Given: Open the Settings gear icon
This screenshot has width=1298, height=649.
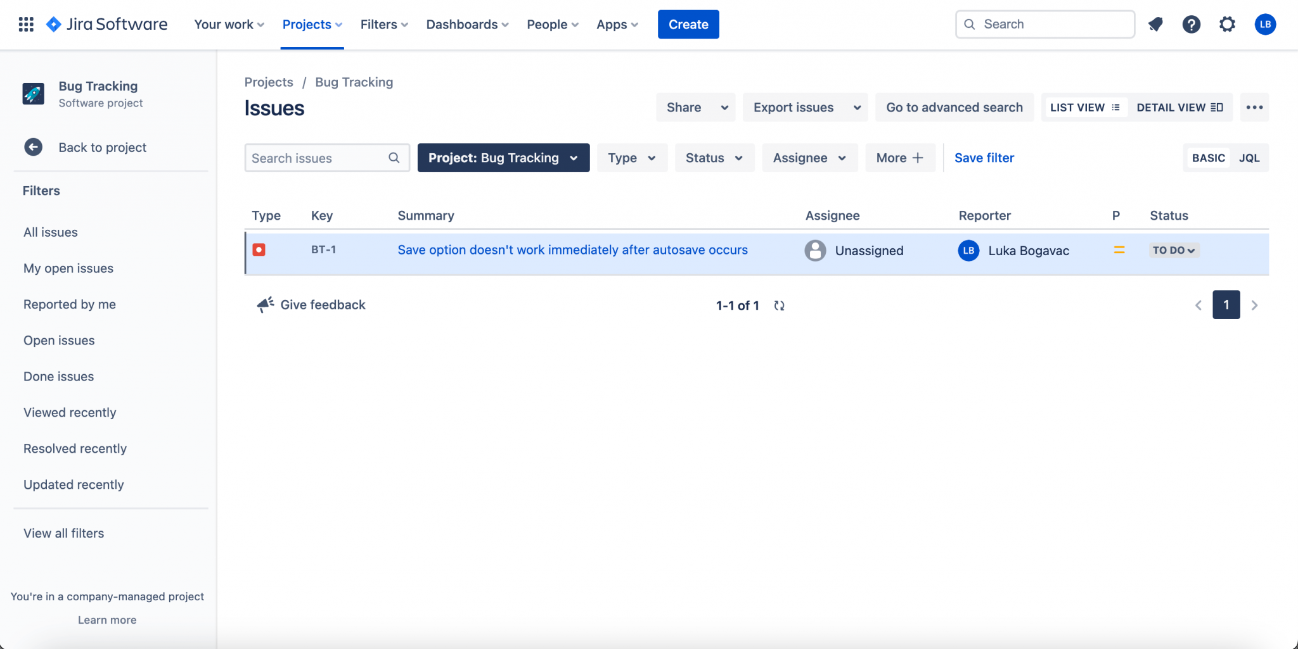Looking at the screenshot, I should [1228, 24].
